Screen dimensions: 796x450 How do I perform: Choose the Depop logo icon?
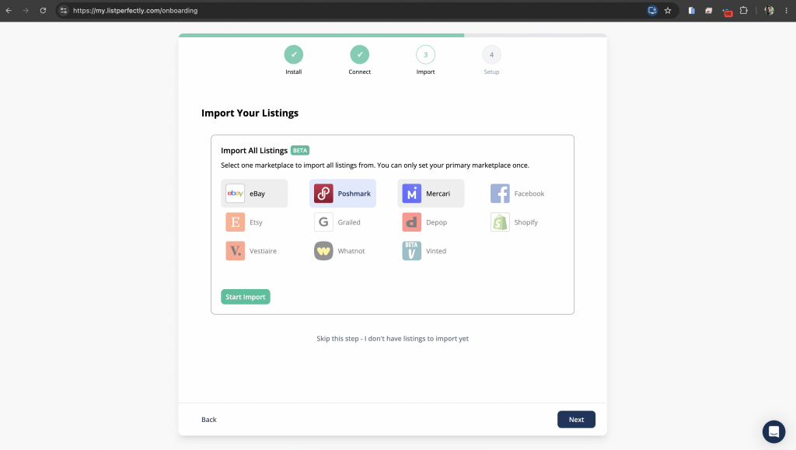click(x=412, y=222)
